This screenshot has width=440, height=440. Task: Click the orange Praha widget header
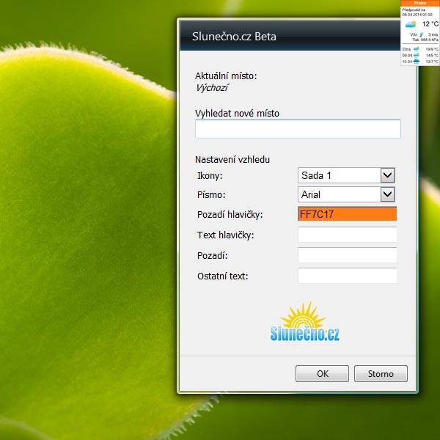pos(419,3)
